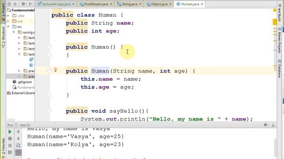Click the yellow intention lightbulb icon

coord(55,70)
